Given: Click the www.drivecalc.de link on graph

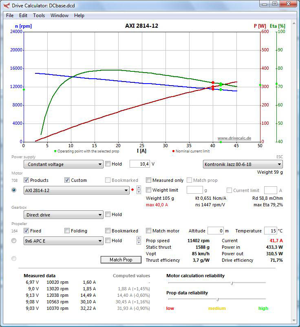Looking at the screenshot, I should tap(234, 138).
